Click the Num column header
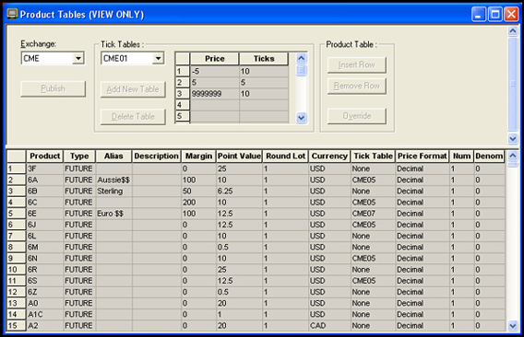Image resolution: width=524 pixels, height=337 pixels. pos(461,157)
